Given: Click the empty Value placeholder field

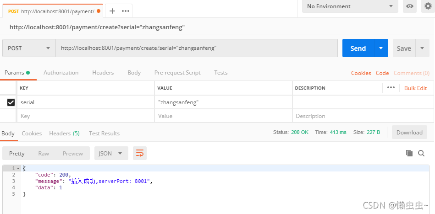Looking at the screenshot, I should click(223, 116).
